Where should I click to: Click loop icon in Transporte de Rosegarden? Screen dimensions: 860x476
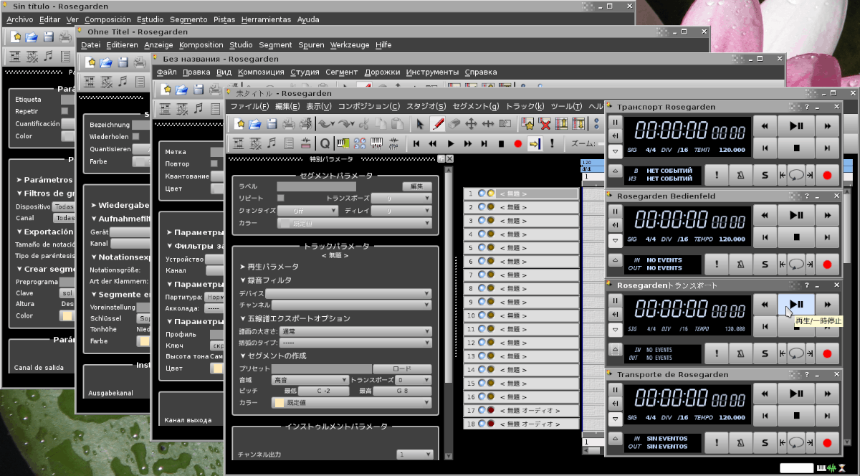click(x=795, y=442)
